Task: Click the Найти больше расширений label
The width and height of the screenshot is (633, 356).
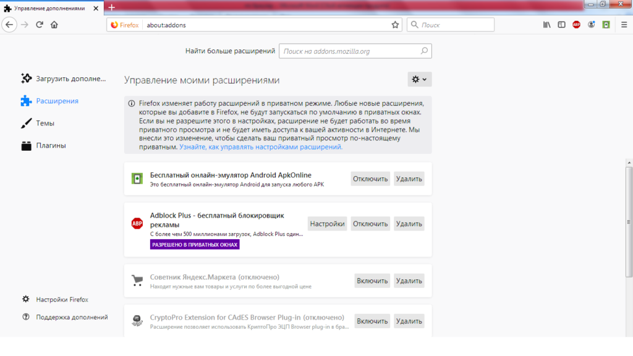Action: (230, 51)
